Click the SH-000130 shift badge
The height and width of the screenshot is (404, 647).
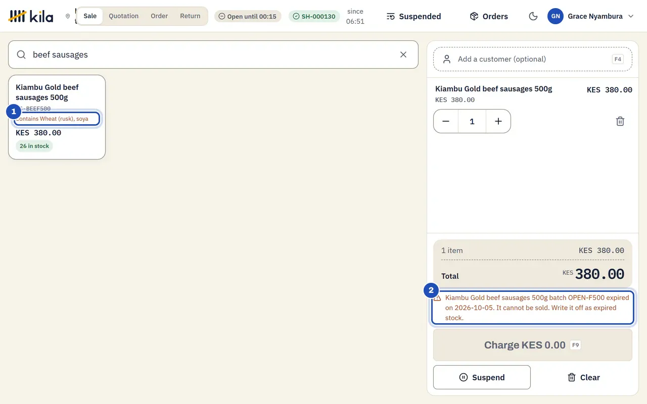(x=314, y=16)
